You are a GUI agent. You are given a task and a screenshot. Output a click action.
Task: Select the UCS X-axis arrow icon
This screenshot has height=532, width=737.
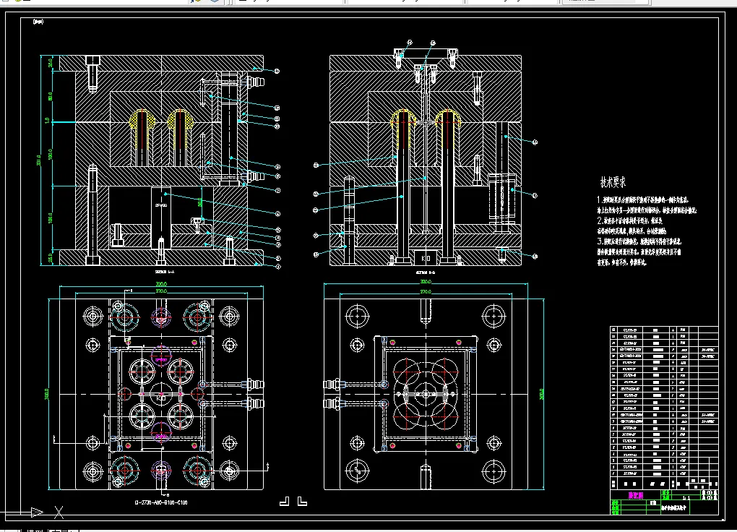pos(37,512)
